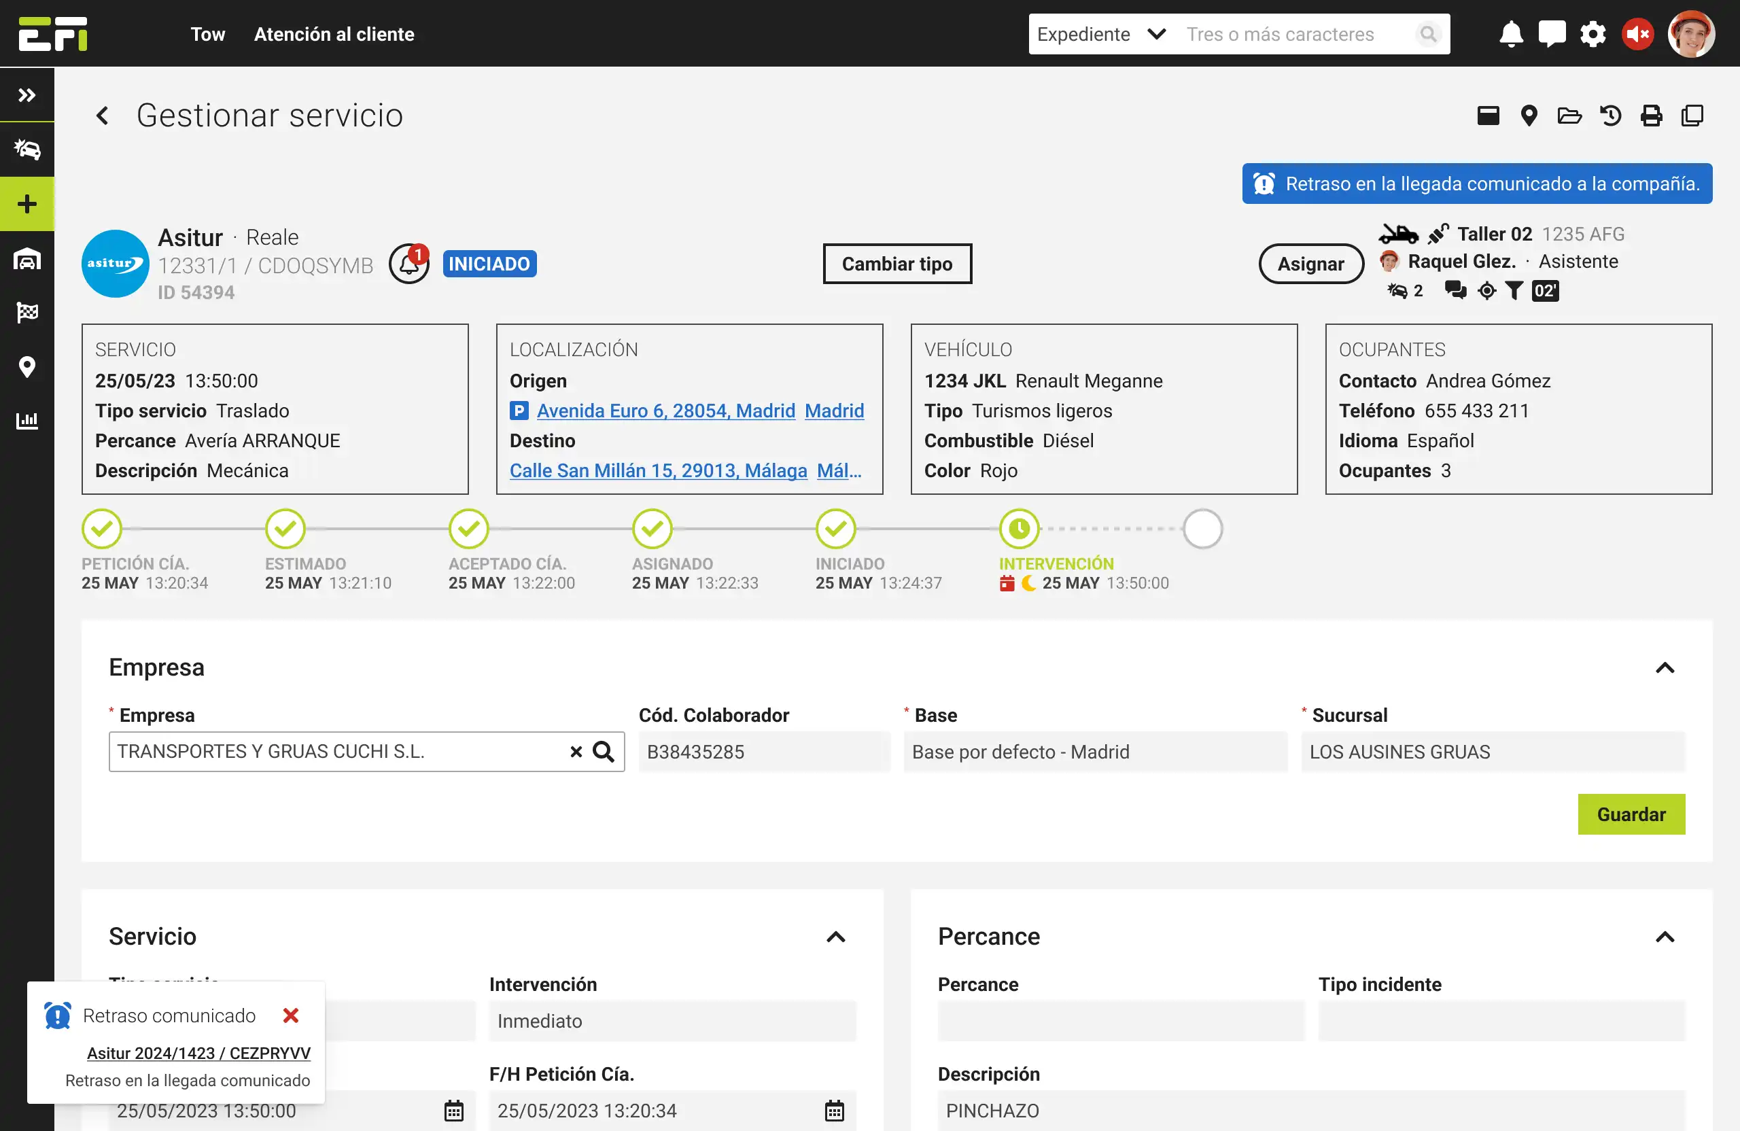
Task: Click the PETICIÓN CÍA. timeline step
Action: pyautogui.click(x=102, y=529)
